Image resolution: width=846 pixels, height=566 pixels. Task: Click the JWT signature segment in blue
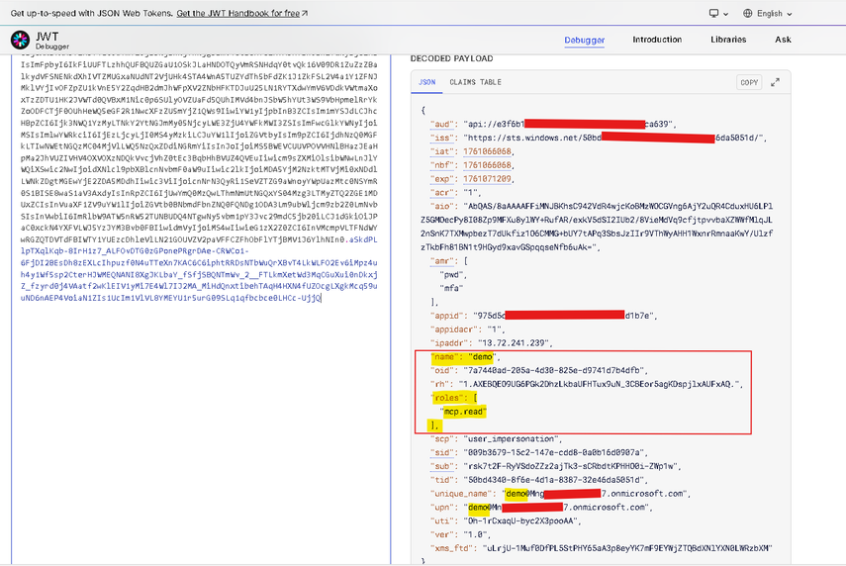[199, 269]
